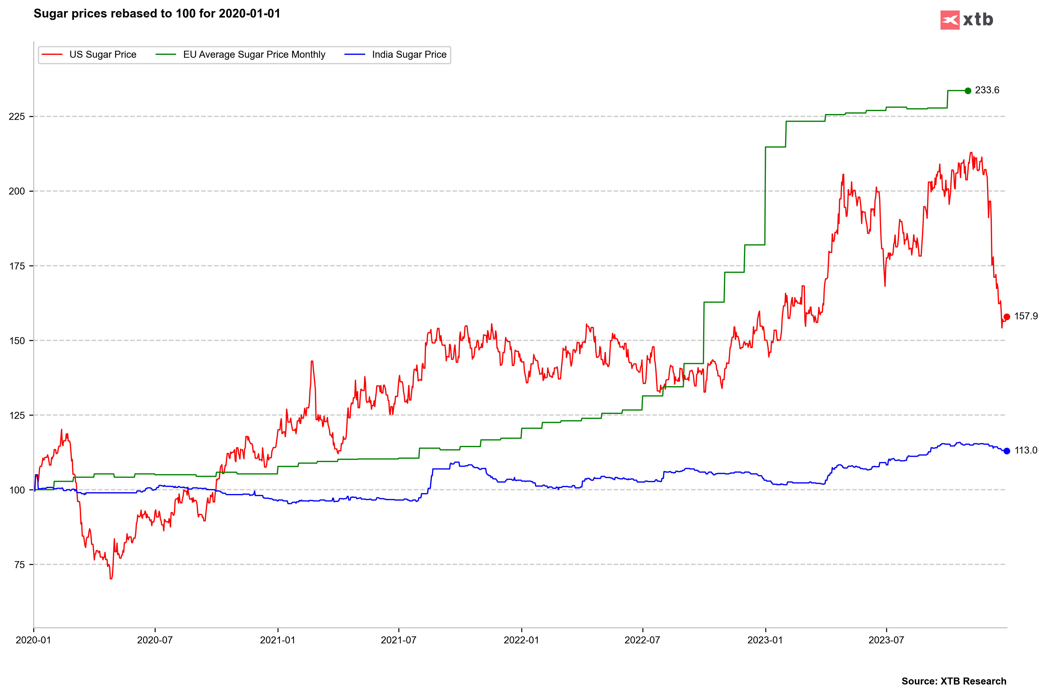This screenshot has height=695, width=1047.
Task: Click the green 233.6 endpoint dot
Action: (968, 91)
